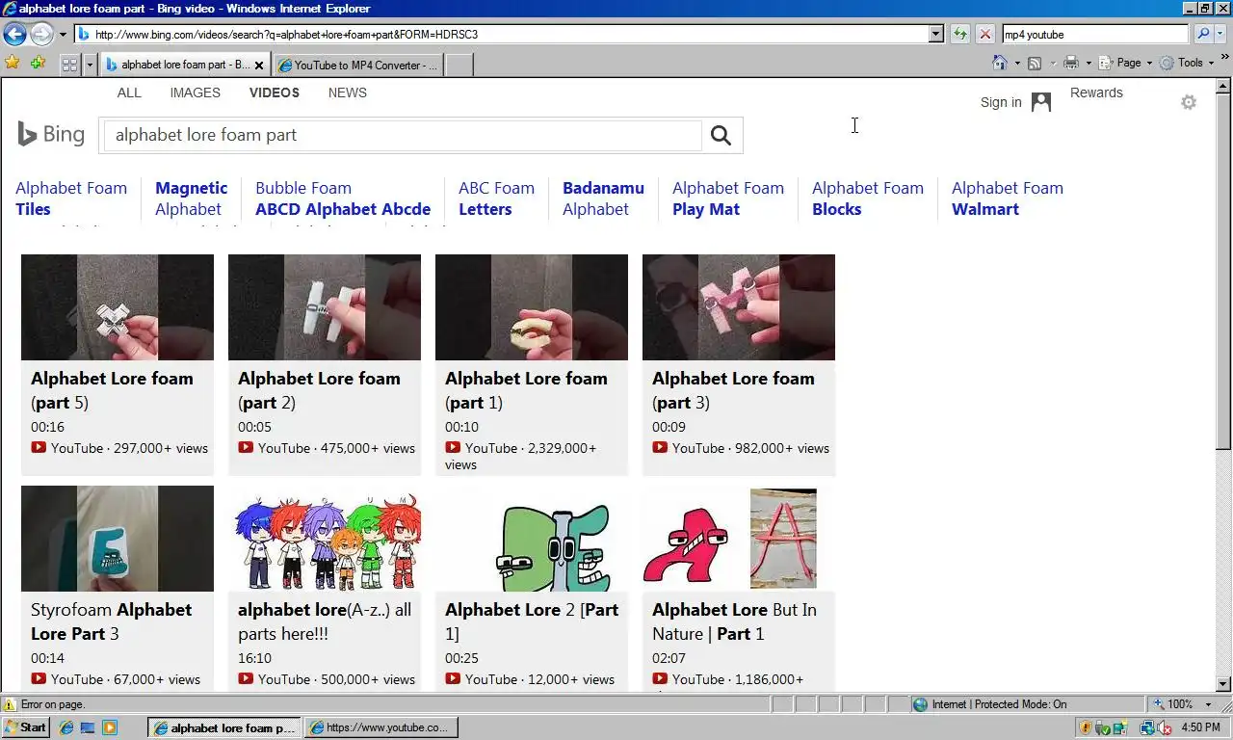Open Alphabet Lore foam (part 2) thumbnail

tap(325, 307)
